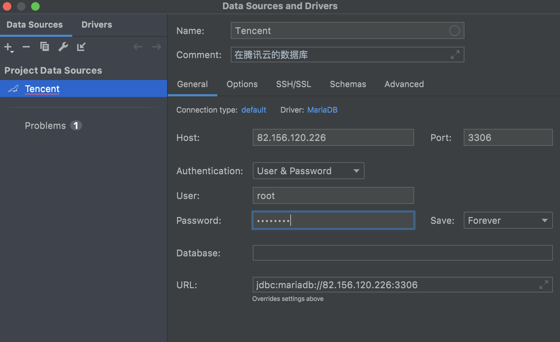Viewport: 560px width, 342px height.
Task: Click the MariaDB driver link
Action: click(x=322, y=110)
